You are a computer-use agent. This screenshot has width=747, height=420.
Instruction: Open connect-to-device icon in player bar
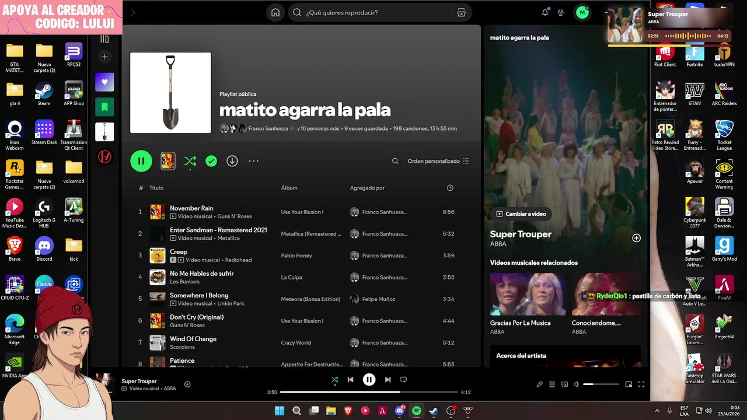click(x=564, y=384)
